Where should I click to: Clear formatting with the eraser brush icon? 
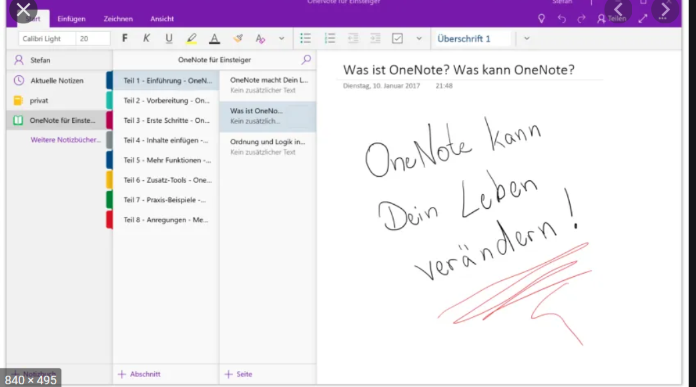click(238, 39)
